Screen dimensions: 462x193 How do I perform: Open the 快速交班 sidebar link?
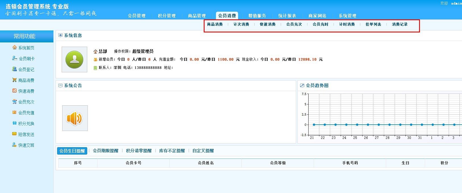[26, 145]
